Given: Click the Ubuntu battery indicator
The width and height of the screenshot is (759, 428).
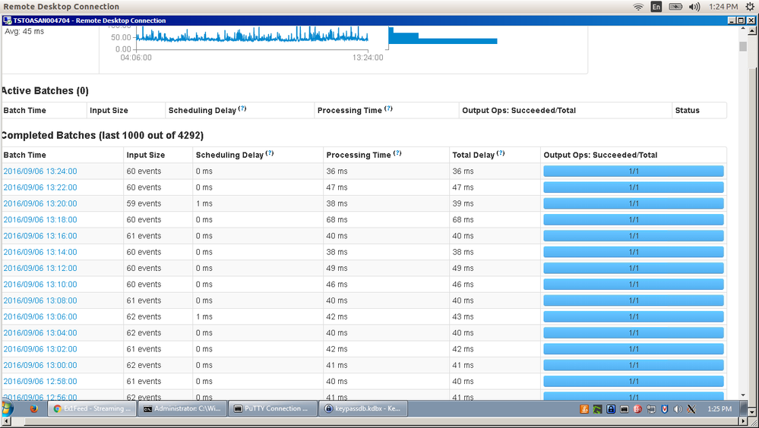Looking at the screenshot, I should click(674, 7).
